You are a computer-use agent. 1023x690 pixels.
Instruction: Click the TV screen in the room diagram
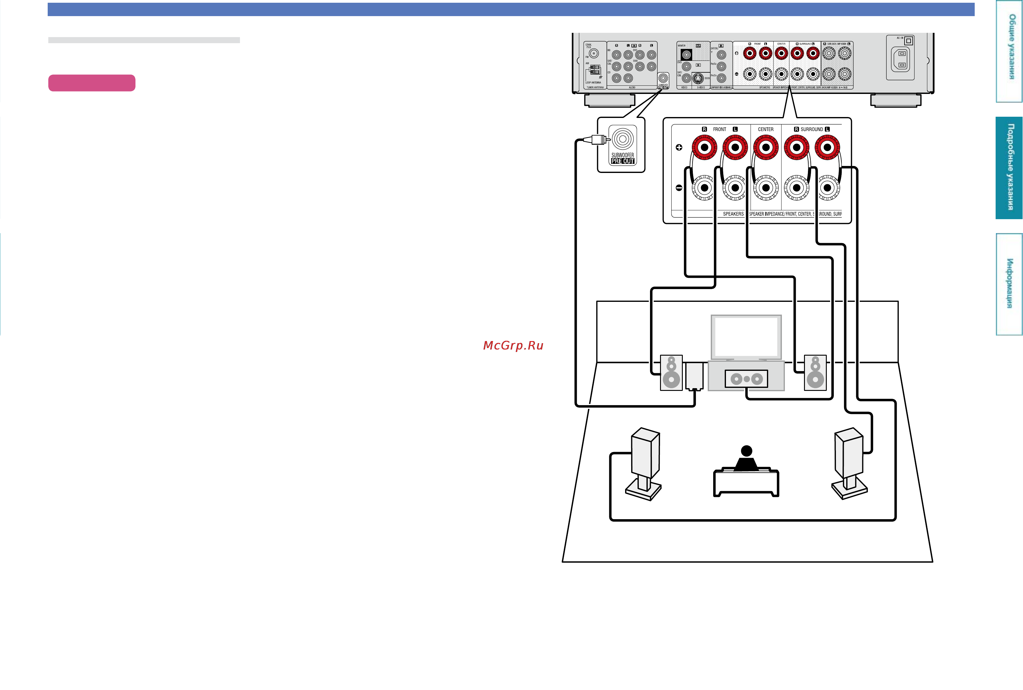coord(746,337)
